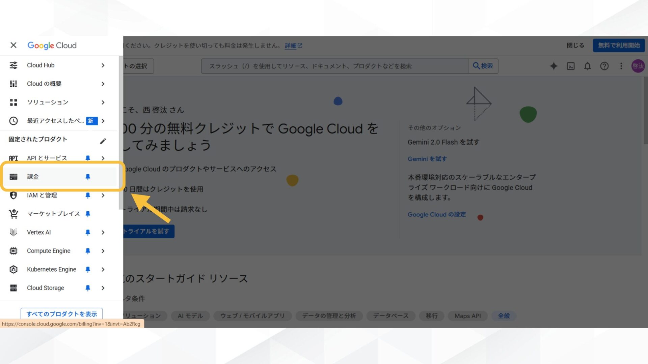Expand the IAM と管理 submenu

click(x=103, y=195)
